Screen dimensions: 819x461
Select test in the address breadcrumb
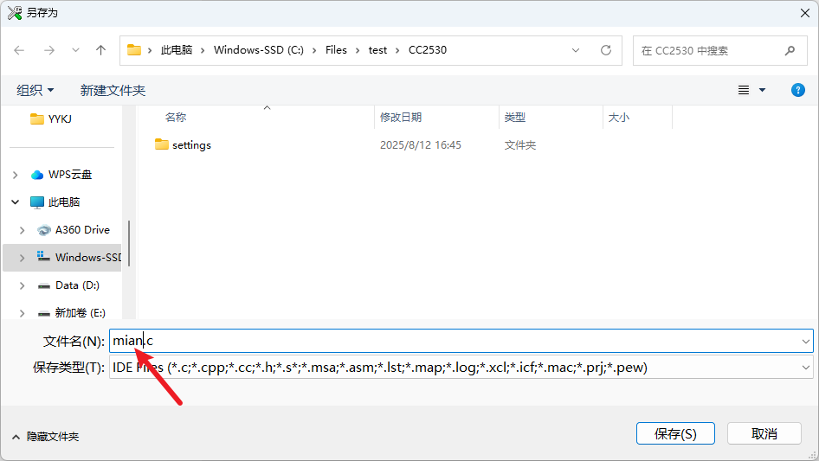tap(377, 50)
